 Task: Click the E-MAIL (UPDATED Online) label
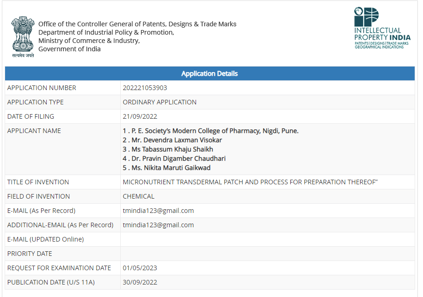[46, 239]
